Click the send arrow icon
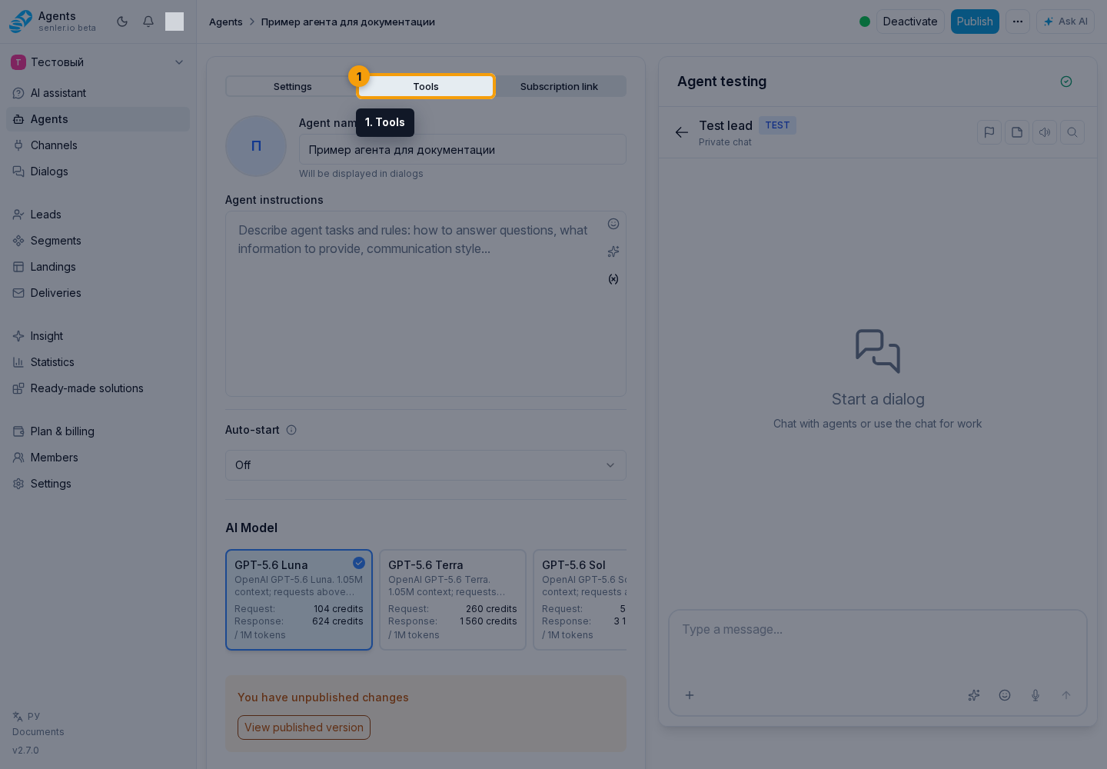Viewport: 1107px width, 769px height. point(1066,695)
